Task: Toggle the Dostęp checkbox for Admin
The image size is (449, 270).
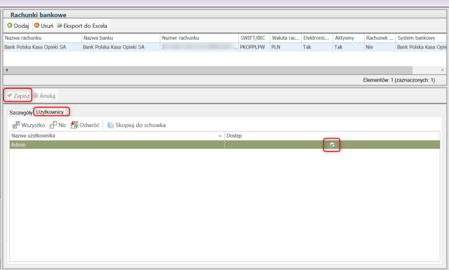Action: tap(332, 145)
